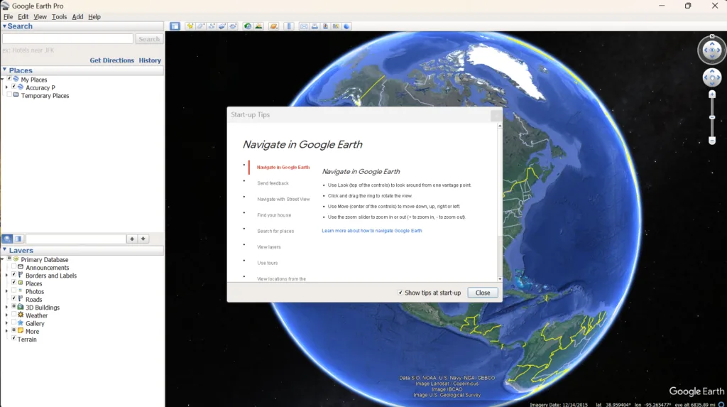The width and height of the screenshot is (727, 407).
Task: Click the Print toolbar icon
Action: click(315, 26)
